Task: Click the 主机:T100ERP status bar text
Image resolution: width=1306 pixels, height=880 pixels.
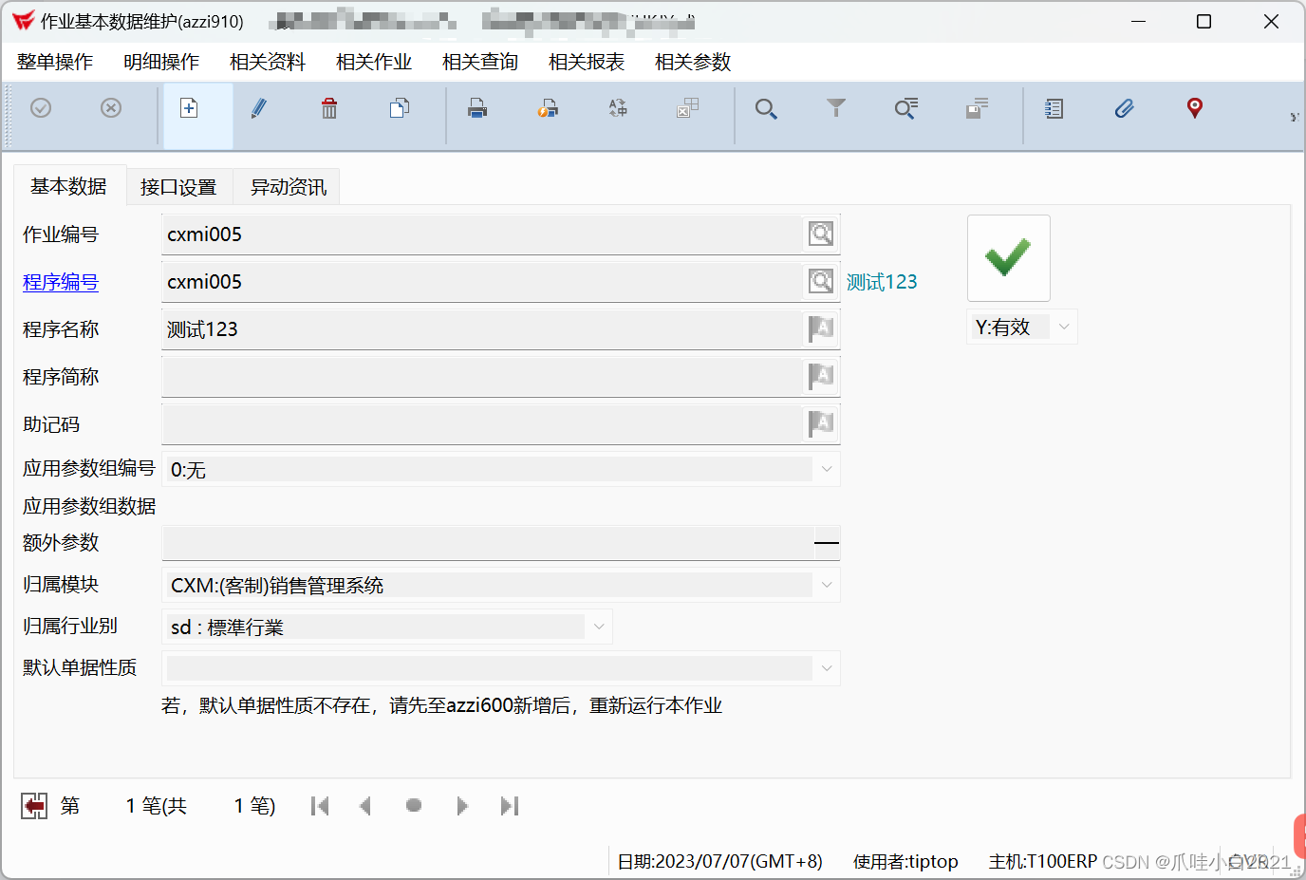Action: click(x=1042, y=861)
